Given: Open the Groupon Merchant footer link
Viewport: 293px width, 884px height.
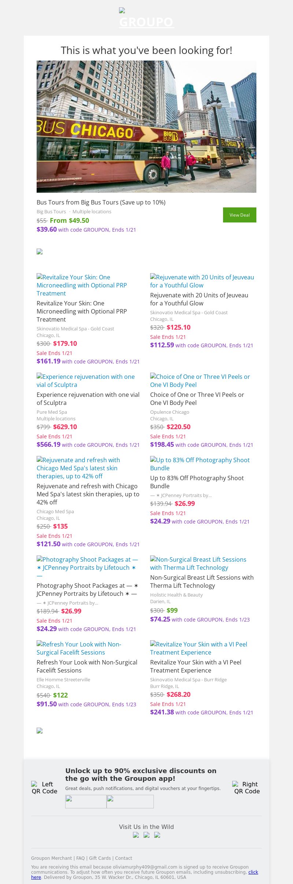Looking at the screenshot, I should point(51,858).
